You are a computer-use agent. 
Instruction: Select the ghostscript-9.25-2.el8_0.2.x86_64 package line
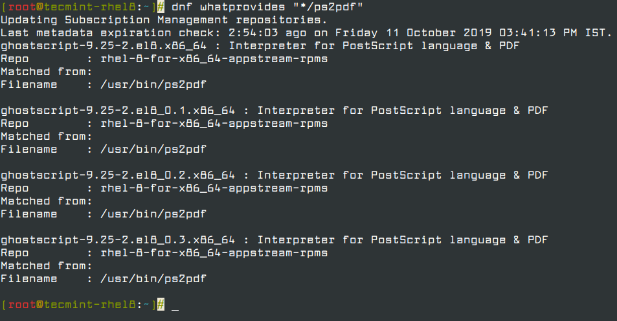click(x=275, y=175)
